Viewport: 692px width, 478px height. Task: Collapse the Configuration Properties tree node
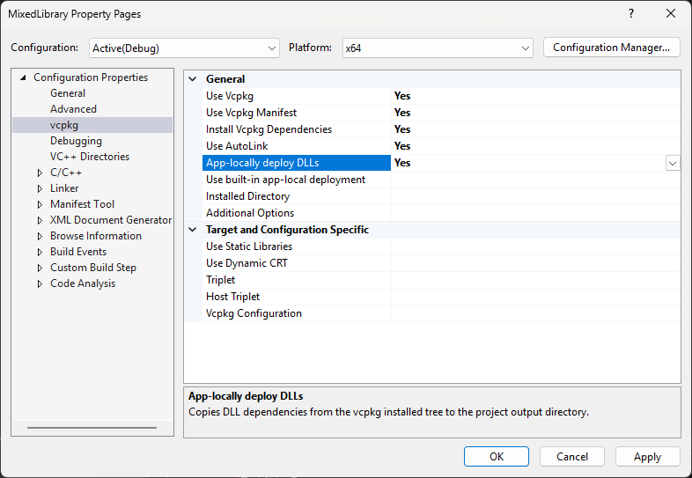click(x=23, y=77)
